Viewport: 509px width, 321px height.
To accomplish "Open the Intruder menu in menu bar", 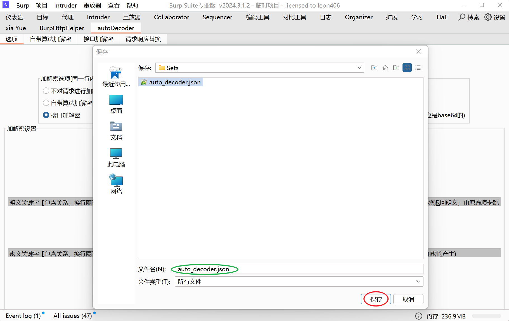I will click(x=65, y=5).
